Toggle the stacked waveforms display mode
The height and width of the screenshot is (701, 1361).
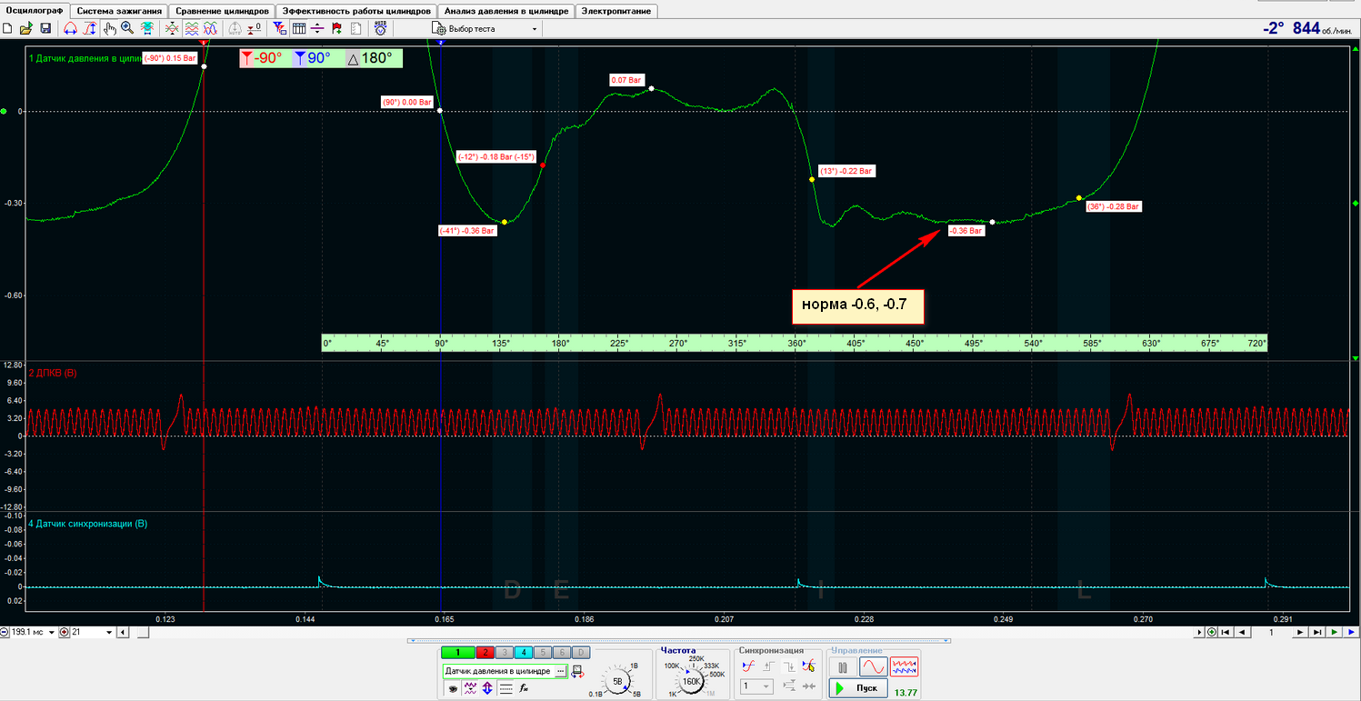tap(192, 28)
